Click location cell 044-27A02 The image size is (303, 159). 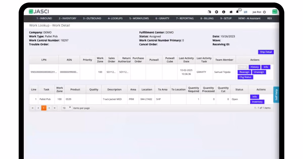(146, 99)
